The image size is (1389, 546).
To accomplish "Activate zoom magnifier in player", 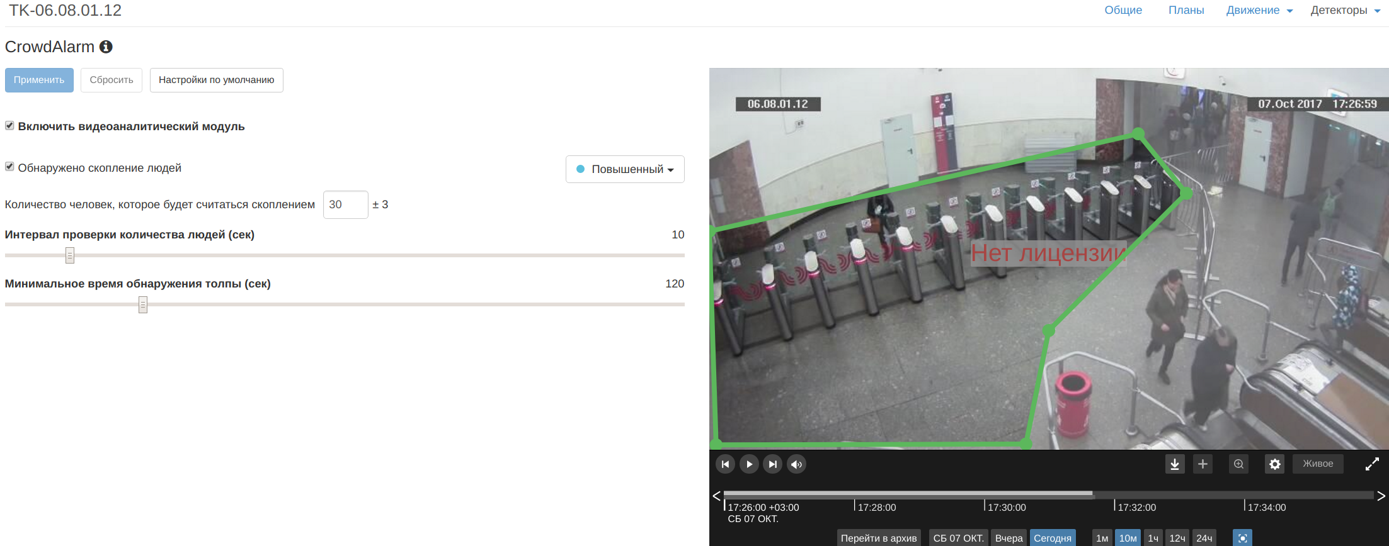I will pos(1238,464).
